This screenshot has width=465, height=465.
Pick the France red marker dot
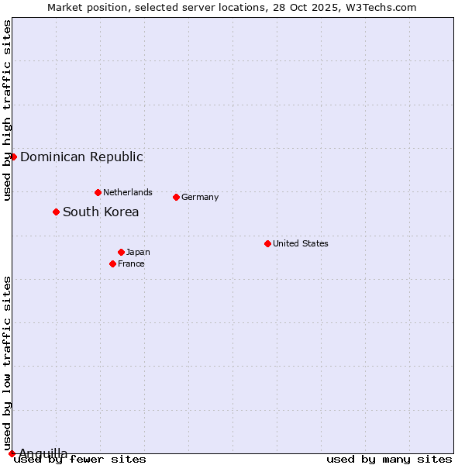click(112, 263)
